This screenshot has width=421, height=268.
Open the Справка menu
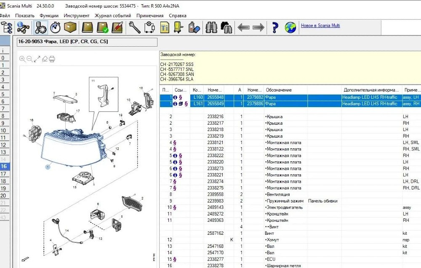178,16
